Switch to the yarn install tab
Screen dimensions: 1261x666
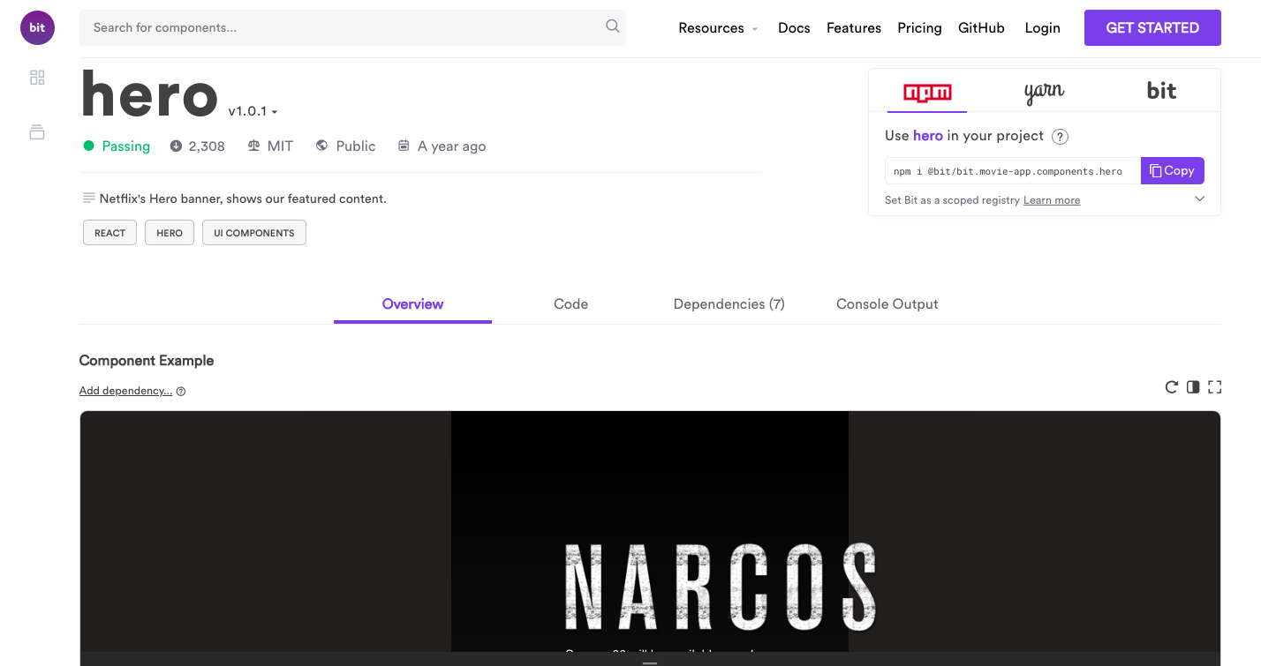(x=1044, y=92)
